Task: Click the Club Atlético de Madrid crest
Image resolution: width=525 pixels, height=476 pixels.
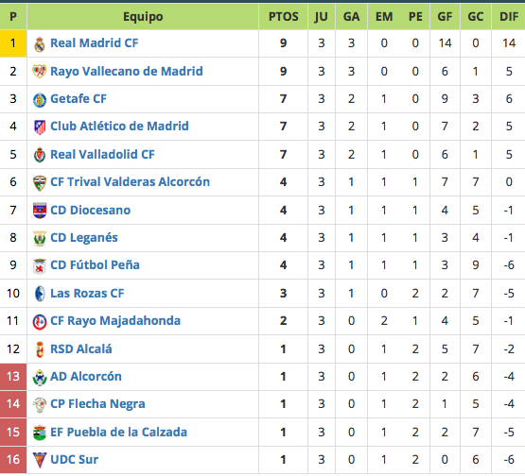Action: [x=40, y=127]
